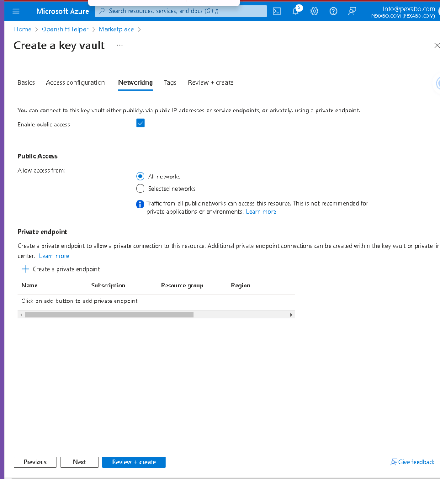Open the Tags tab
The width and height of the screenshot is (440, 479).
(x=170, y=82)
